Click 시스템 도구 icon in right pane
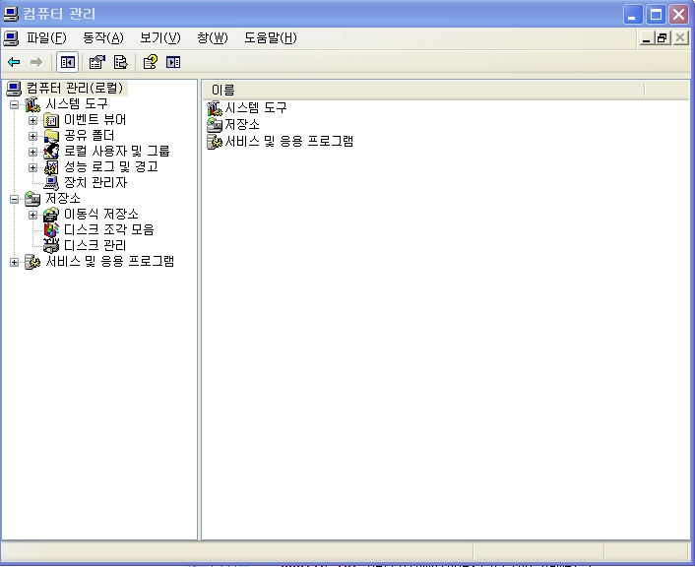The image size is (695, 567). click(x=215, y=108)
